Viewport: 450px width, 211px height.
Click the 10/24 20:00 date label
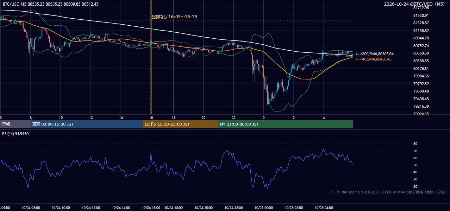click(x=204, y=208)
